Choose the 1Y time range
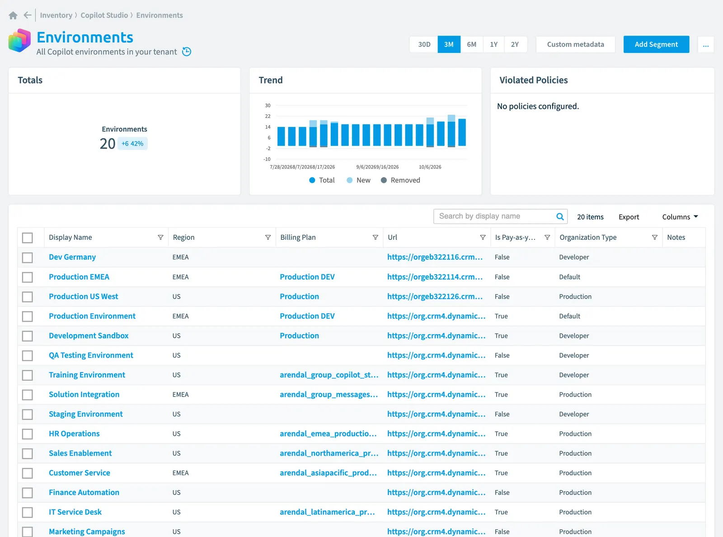Image resolution: width=723 pixels, height=537 pixels. (x=493, y=44)
